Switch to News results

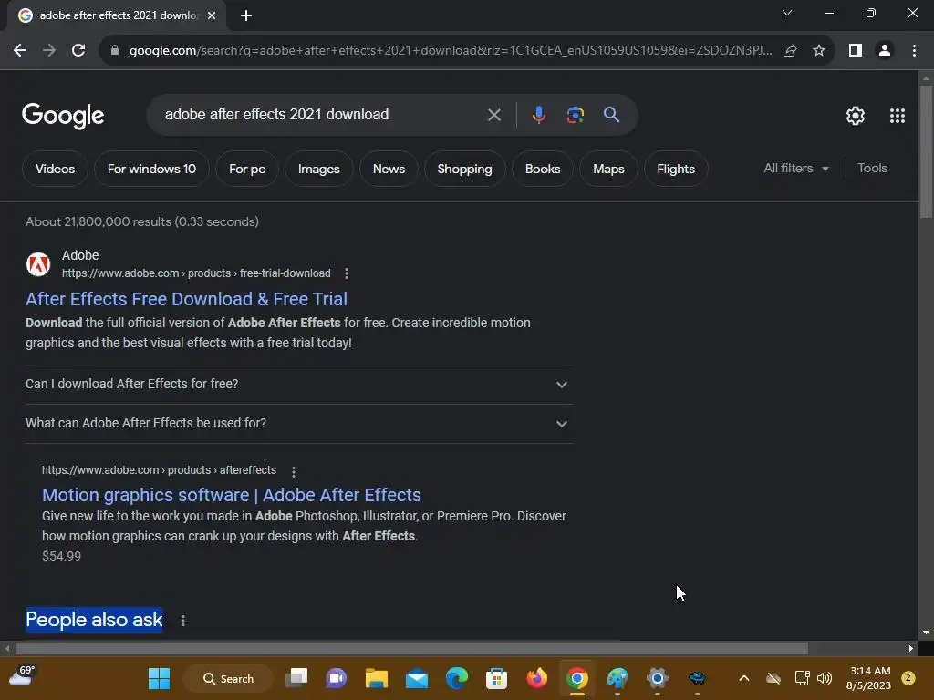point(389,169)
